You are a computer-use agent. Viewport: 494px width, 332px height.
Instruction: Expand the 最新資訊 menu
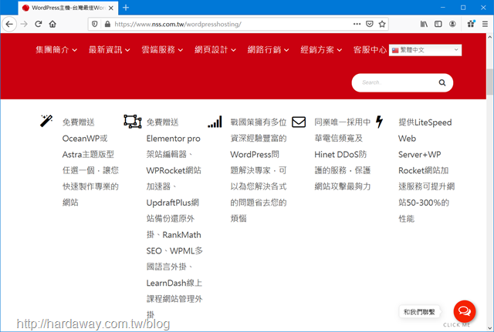point(110,49)
